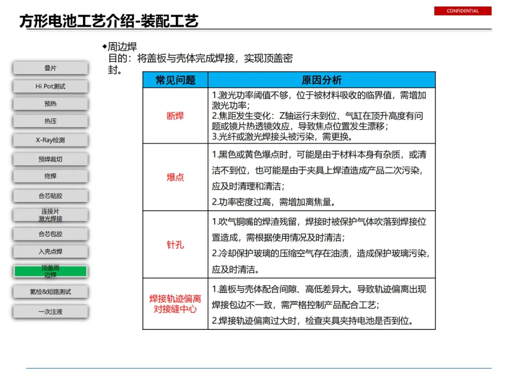Select the Hi Pot测试 step button
Screen dimensions: 518x389
[x=50, y=86]
